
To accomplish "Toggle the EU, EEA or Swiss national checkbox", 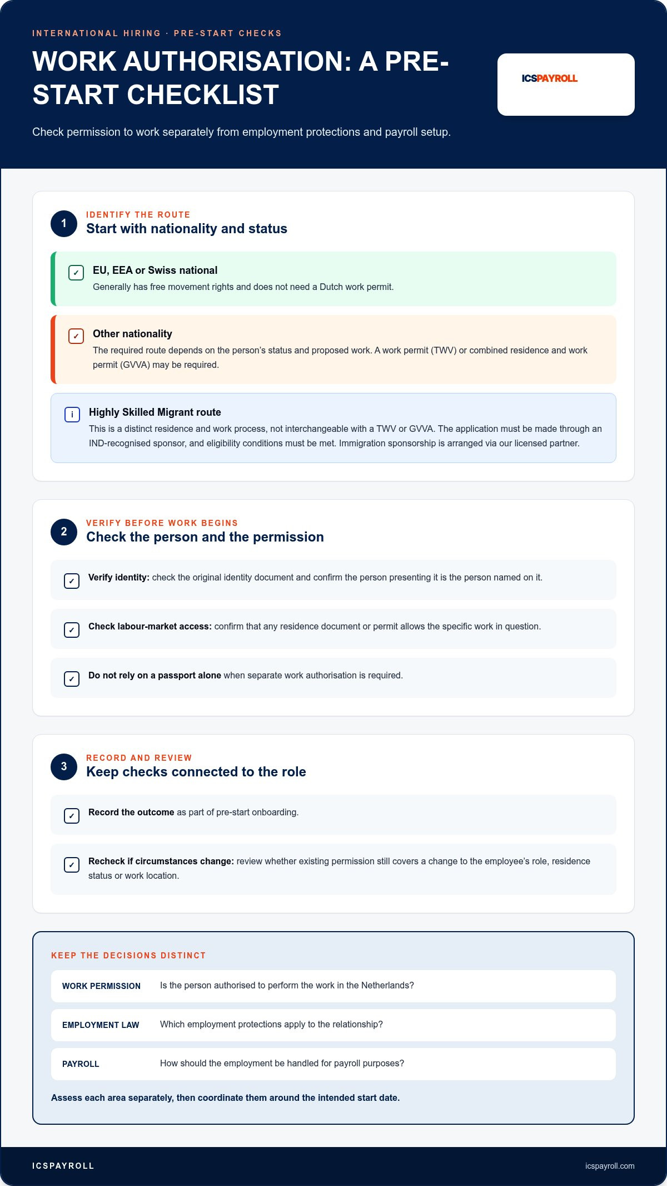I will 76,273.
